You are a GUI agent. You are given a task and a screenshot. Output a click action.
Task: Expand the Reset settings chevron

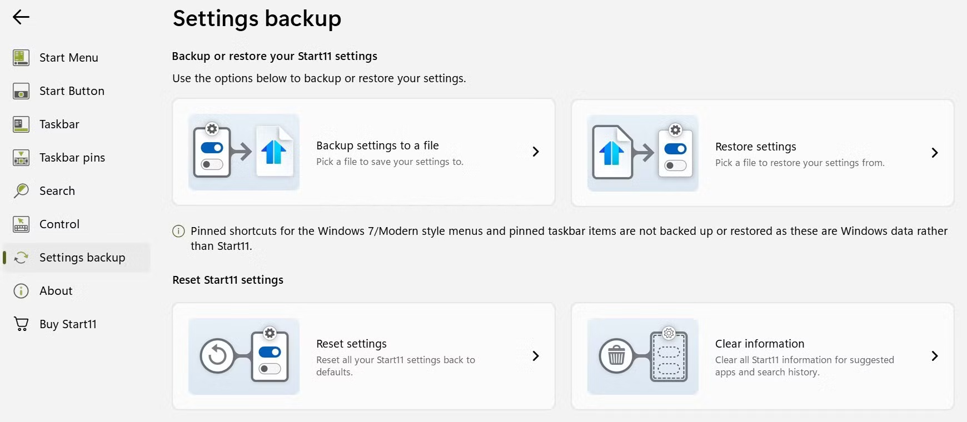tap(535, 356)
